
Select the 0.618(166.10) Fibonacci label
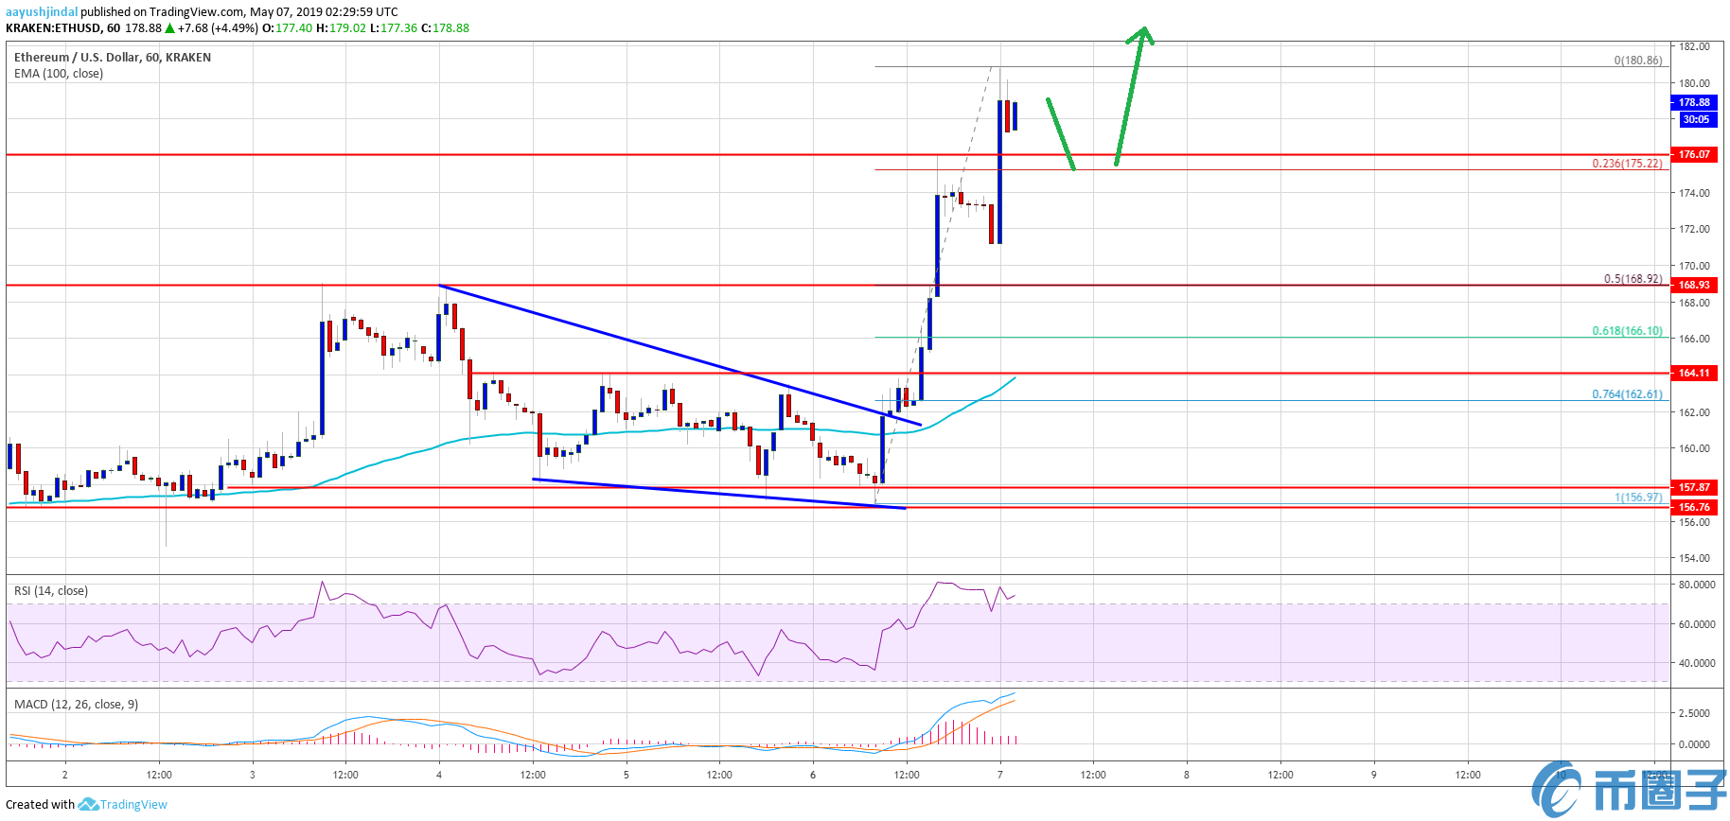1627,330
